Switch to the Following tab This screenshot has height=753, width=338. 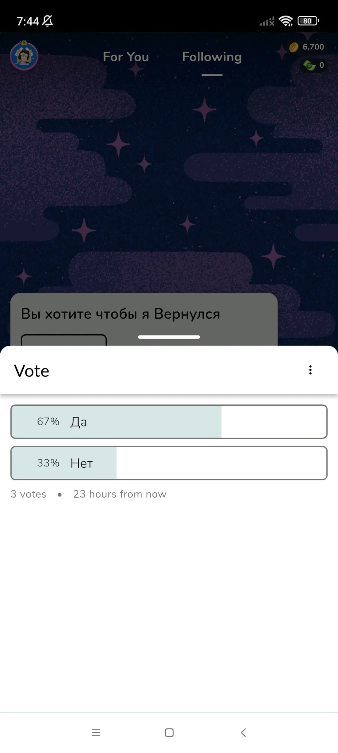tap(212, 57)
